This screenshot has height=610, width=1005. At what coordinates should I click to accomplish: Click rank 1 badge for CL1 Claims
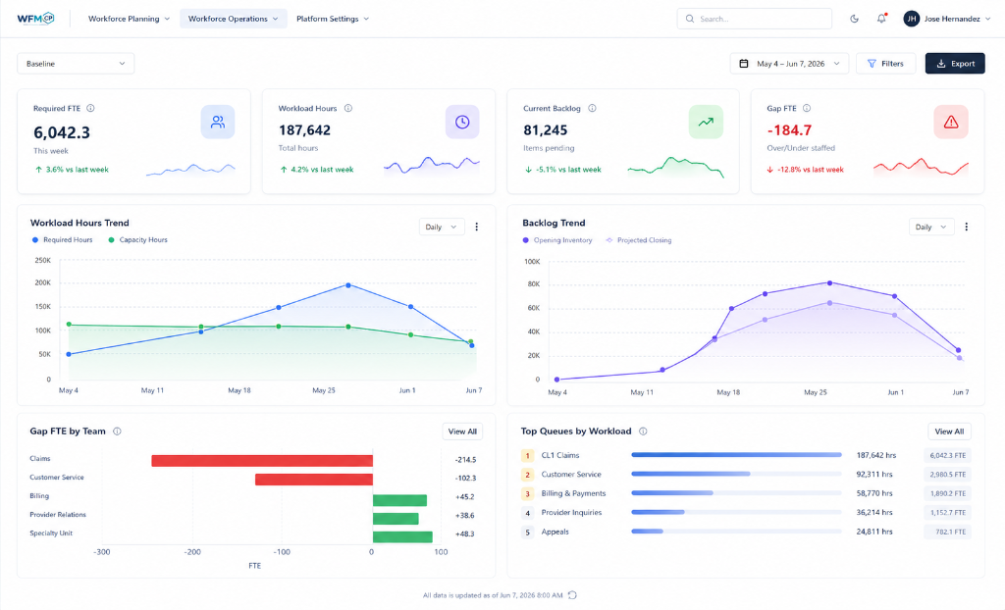(527, 456)
